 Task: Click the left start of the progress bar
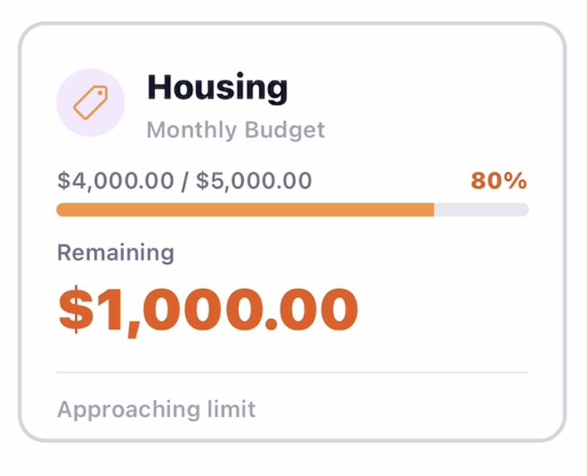click(x=61, y=210)
